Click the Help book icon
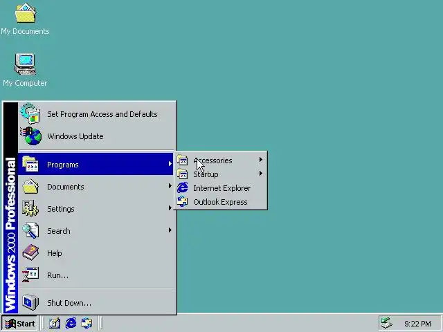Screen dimensions: 443x332 coord(30,252)
